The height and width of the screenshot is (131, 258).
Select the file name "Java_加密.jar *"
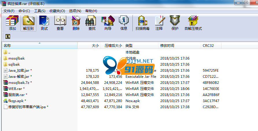20,71
